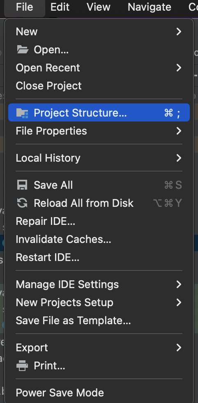Expand the Local History submenu chevron
The width and height of the screenshot is (198, 403).
(179, 158)
